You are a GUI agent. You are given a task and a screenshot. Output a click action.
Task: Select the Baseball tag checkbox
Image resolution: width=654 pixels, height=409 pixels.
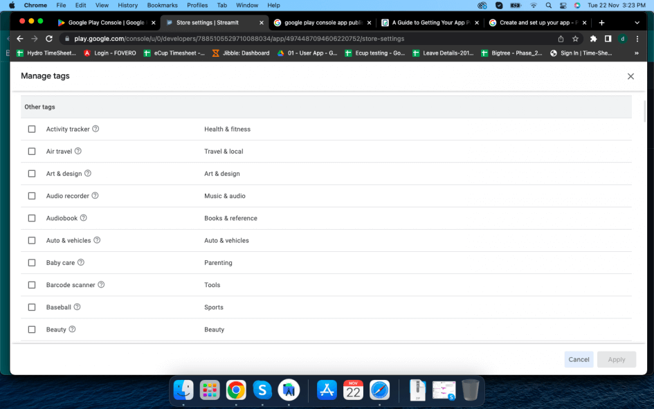[x=32, y=307]
